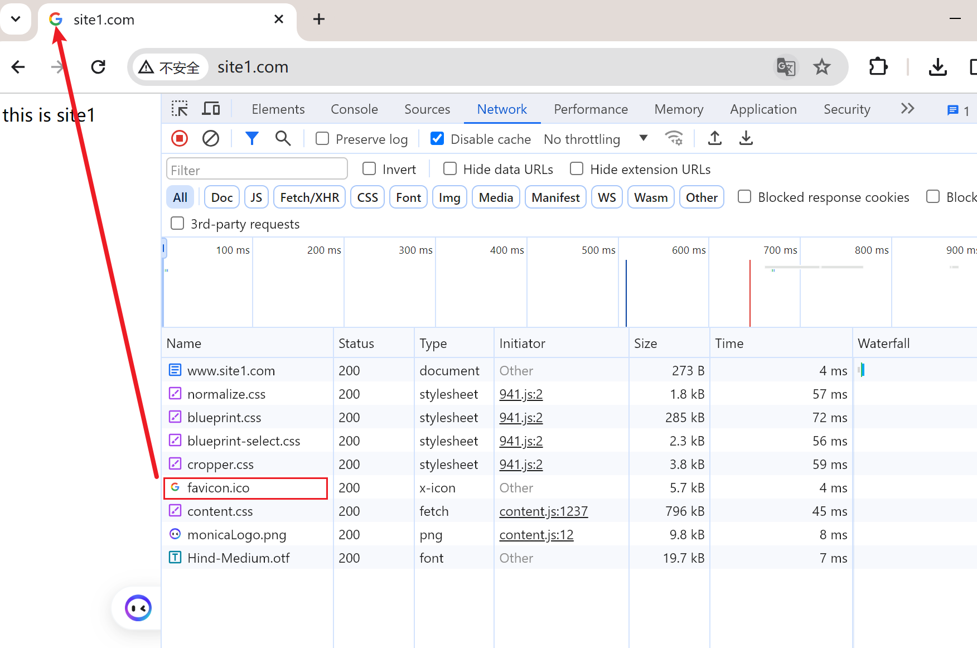Clear the network log

coord(211,138)
